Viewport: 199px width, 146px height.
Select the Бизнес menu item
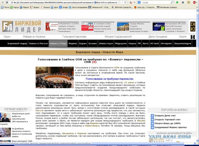coord(93,43)
